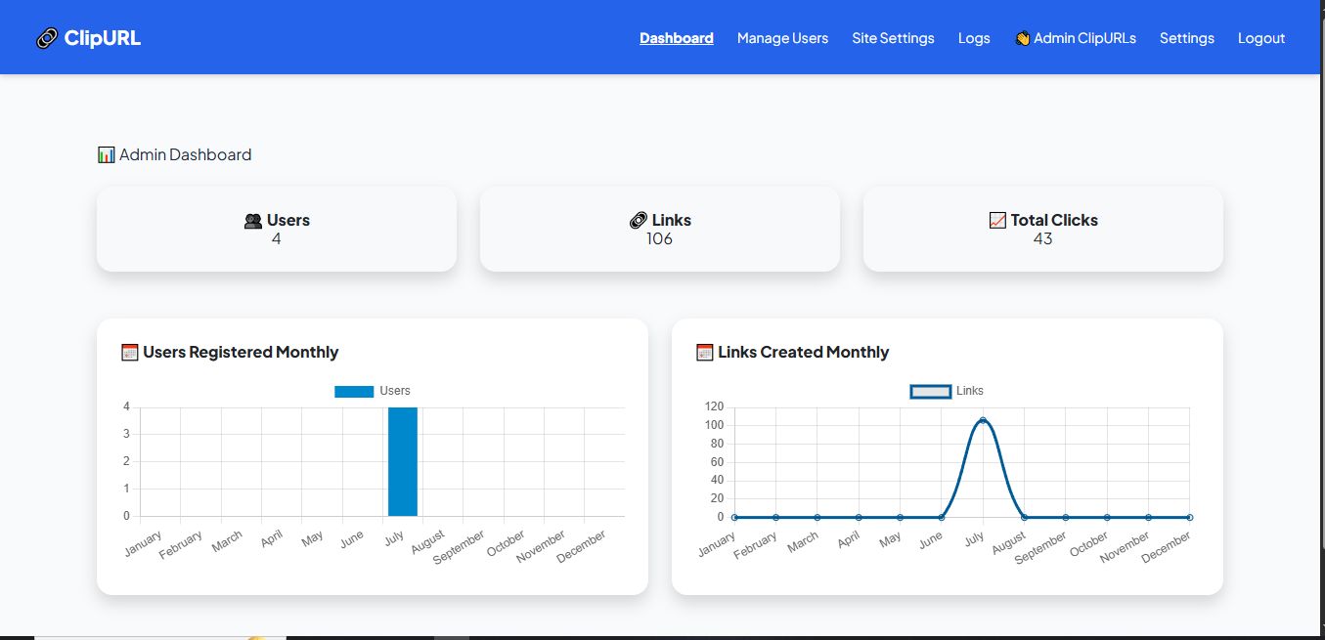Go to Manage Users page
This screenshot has height=640, width=1325.
782,38
